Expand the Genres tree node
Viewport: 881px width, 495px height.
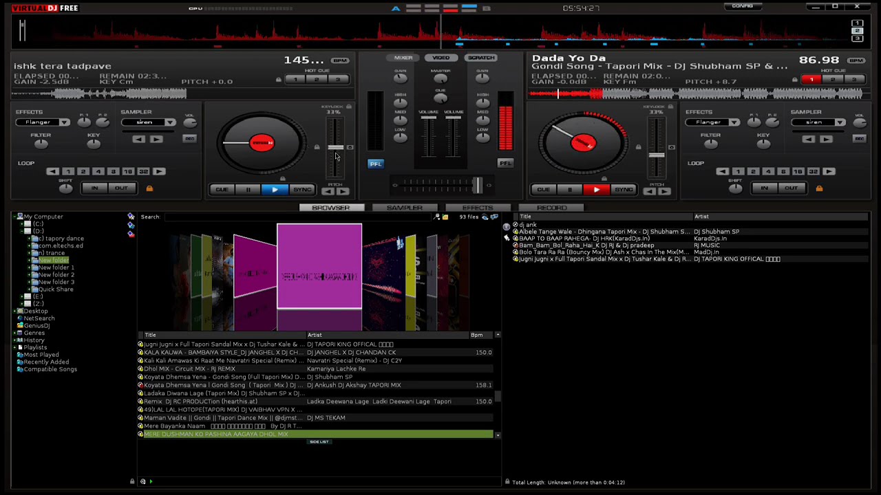(14, 333)
